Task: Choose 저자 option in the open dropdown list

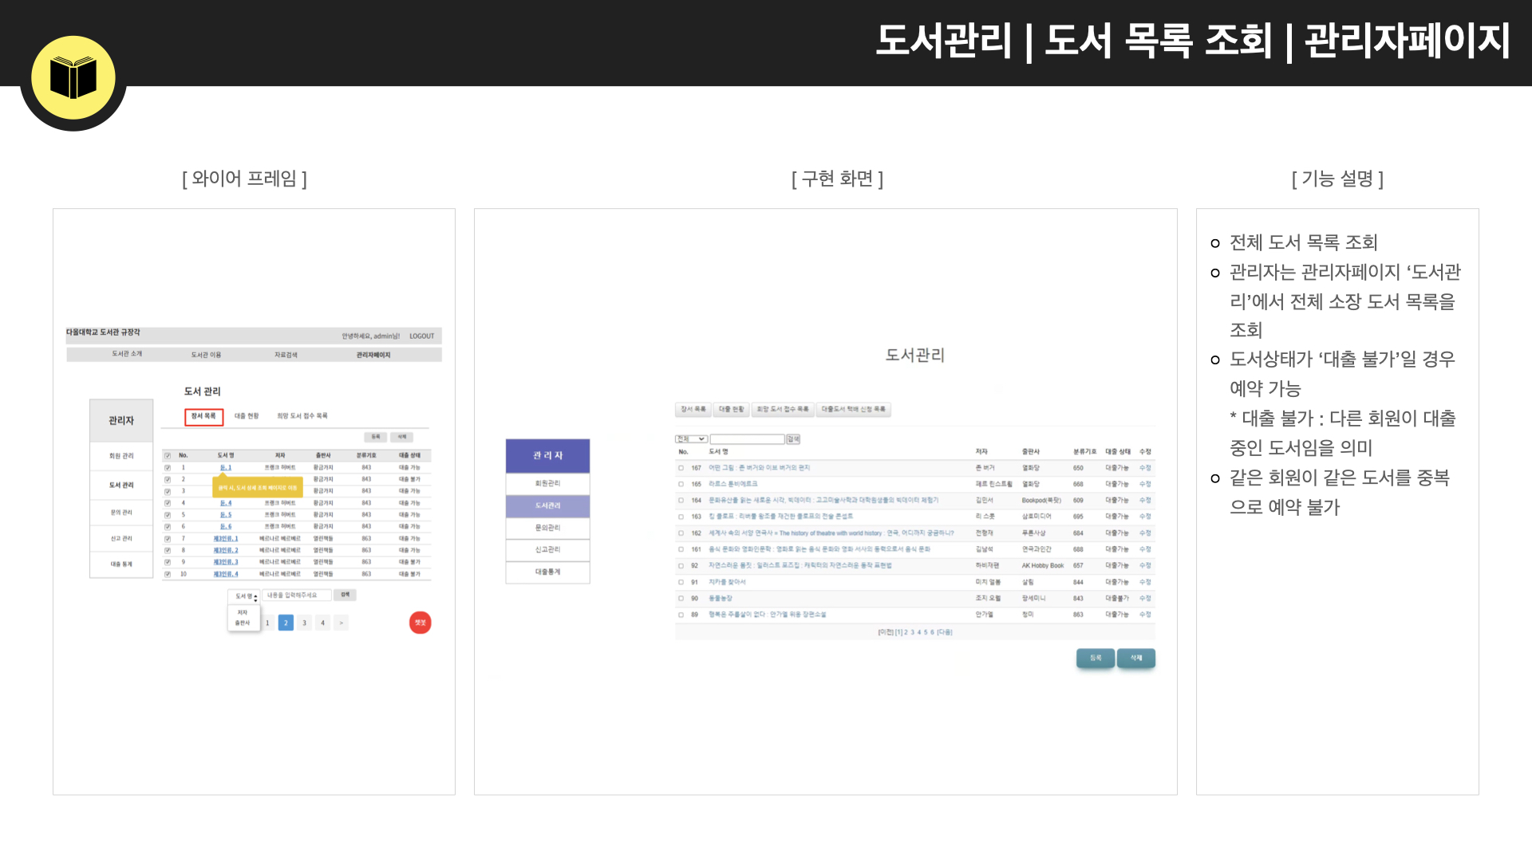Action: (x=243, y=612)
